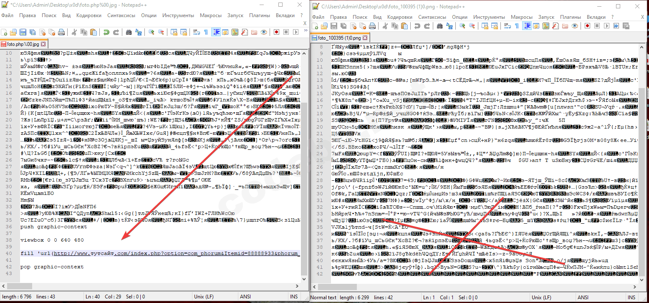Open Document Map in foto.php%00.jpg window
The height and width of the screenshot is (303, 649).
pos(235,32)
